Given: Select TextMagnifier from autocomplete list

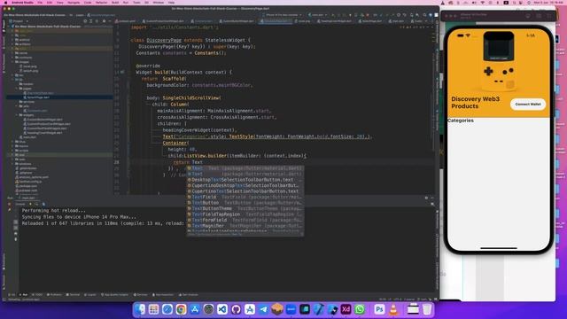Looking at the screenshot, I should 245,226.
